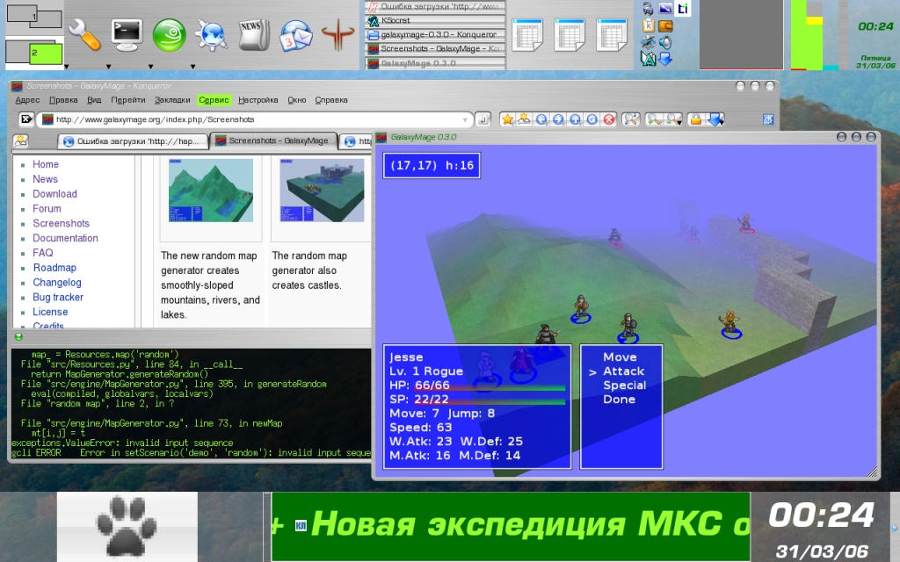Click the Forward arrow in Konqueror toolbar

click(558, 119)
